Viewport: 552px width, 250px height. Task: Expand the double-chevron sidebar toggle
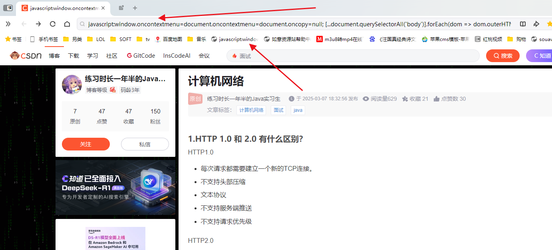pos(8,24)
